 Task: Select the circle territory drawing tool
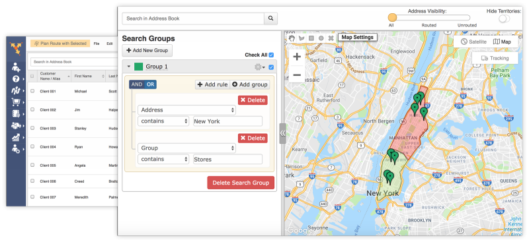321,38
